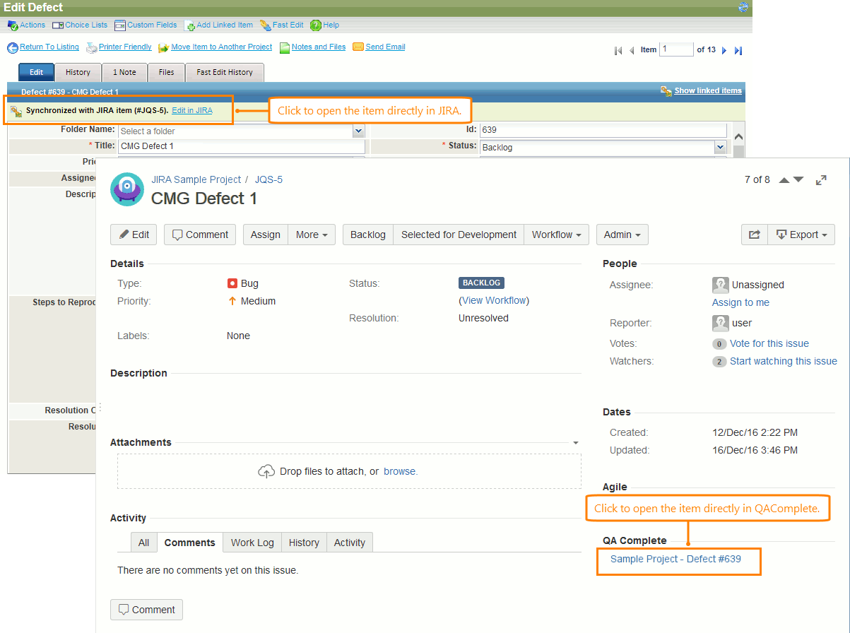The width and height of the screenshot is (850, 633).
Task: Switch to the 1 Note tab
Action: 124,72
